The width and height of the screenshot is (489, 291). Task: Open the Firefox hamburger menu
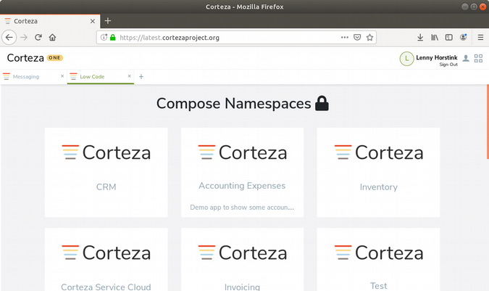[x=480, y=37]
